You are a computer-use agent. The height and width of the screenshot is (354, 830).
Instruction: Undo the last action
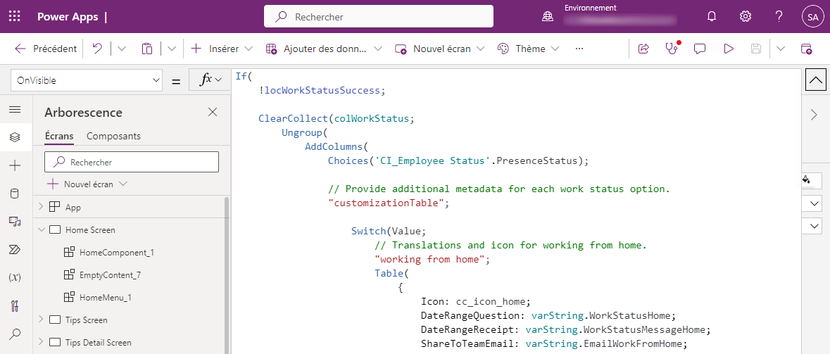click(x=97, y=49)
